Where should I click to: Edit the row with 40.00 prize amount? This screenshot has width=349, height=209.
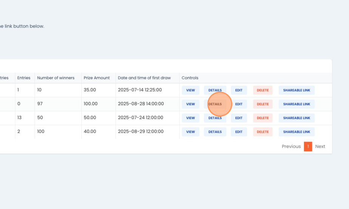(239, 132)
